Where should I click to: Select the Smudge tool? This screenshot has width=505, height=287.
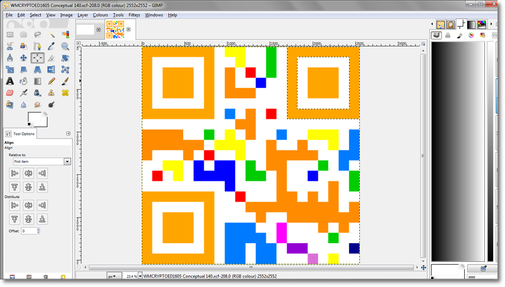37,105
